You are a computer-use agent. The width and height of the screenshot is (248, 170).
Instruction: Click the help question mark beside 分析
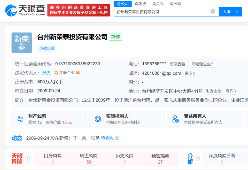(x=198, y=158)
